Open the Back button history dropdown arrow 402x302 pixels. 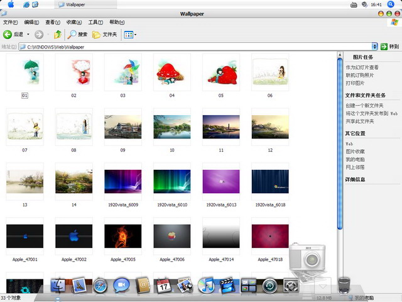(x=28, y=34)
